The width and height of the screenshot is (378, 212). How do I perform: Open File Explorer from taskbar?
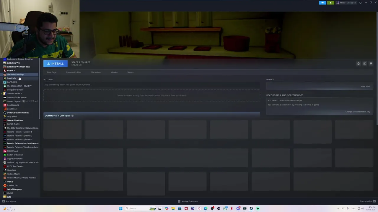coord(173,208)
